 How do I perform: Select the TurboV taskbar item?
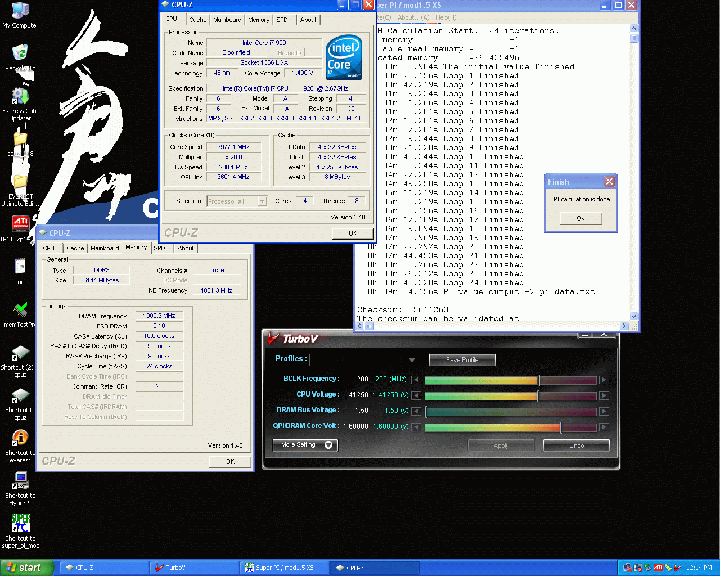tap(195, 568)
